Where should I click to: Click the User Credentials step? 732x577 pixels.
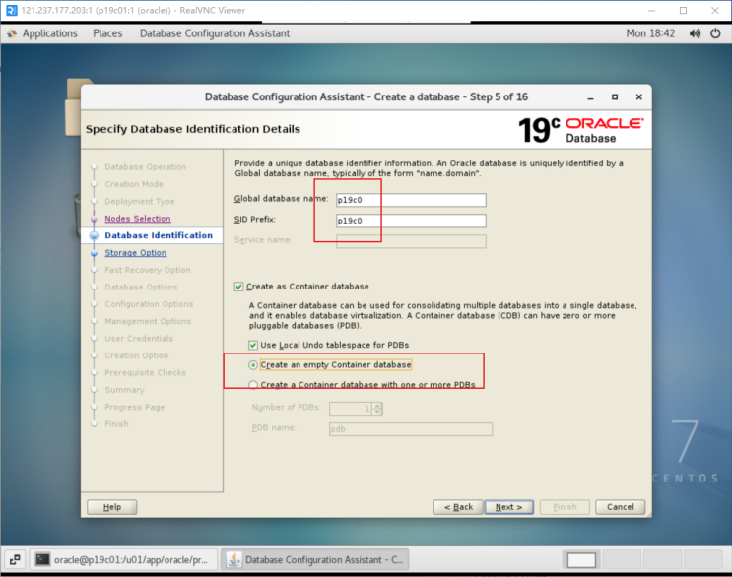[139, 339]
